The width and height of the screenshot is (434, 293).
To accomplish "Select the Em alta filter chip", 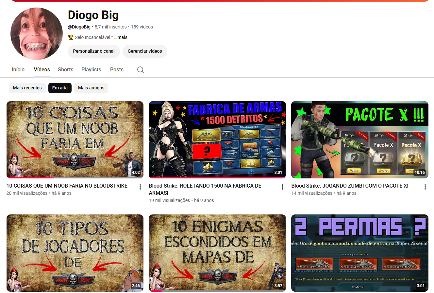I will pyautogui.click(x=60, y=88).
